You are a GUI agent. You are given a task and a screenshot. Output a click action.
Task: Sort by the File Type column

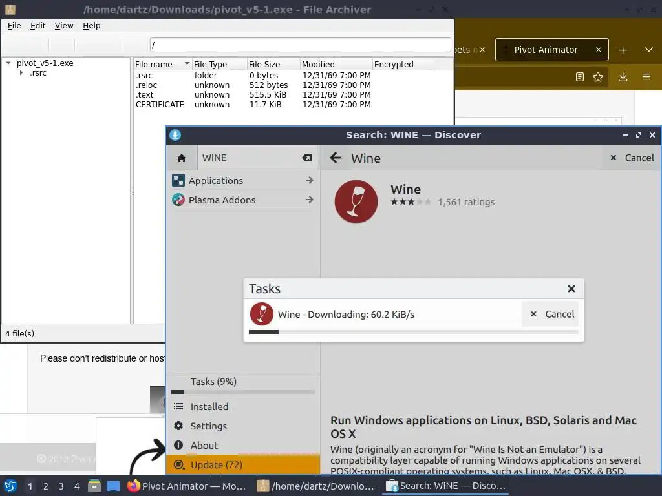pos(219,64)
